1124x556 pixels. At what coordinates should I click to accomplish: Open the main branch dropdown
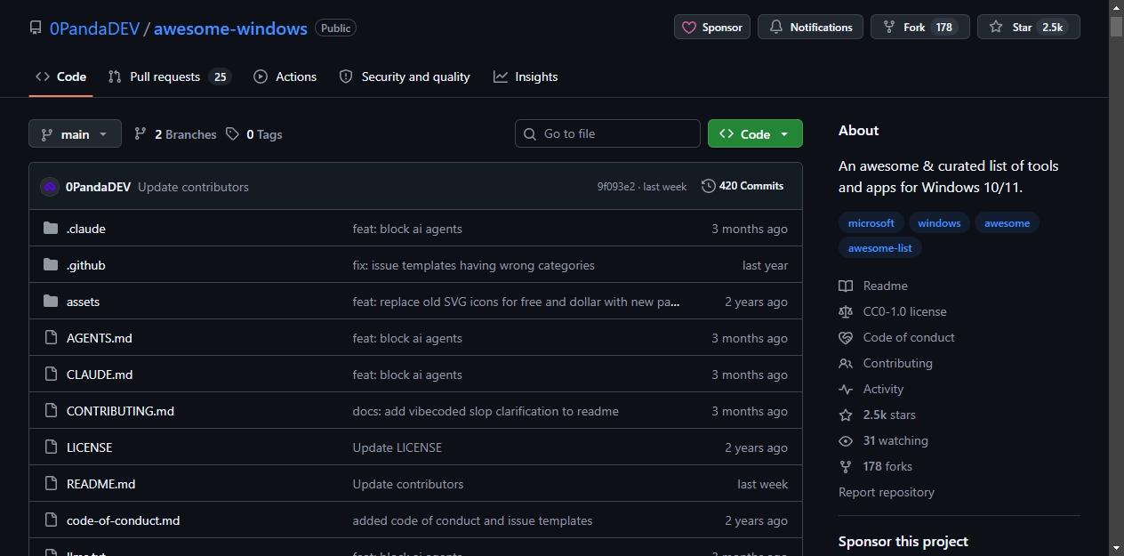click(75, 133)
